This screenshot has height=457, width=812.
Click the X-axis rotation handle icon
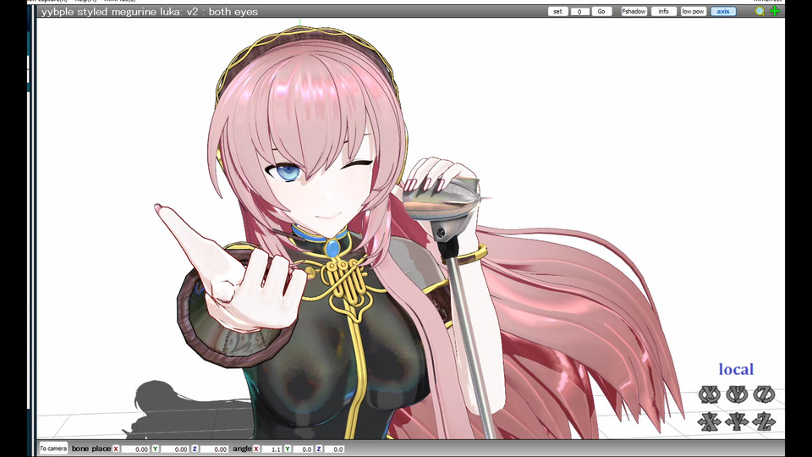pos(710,395)
